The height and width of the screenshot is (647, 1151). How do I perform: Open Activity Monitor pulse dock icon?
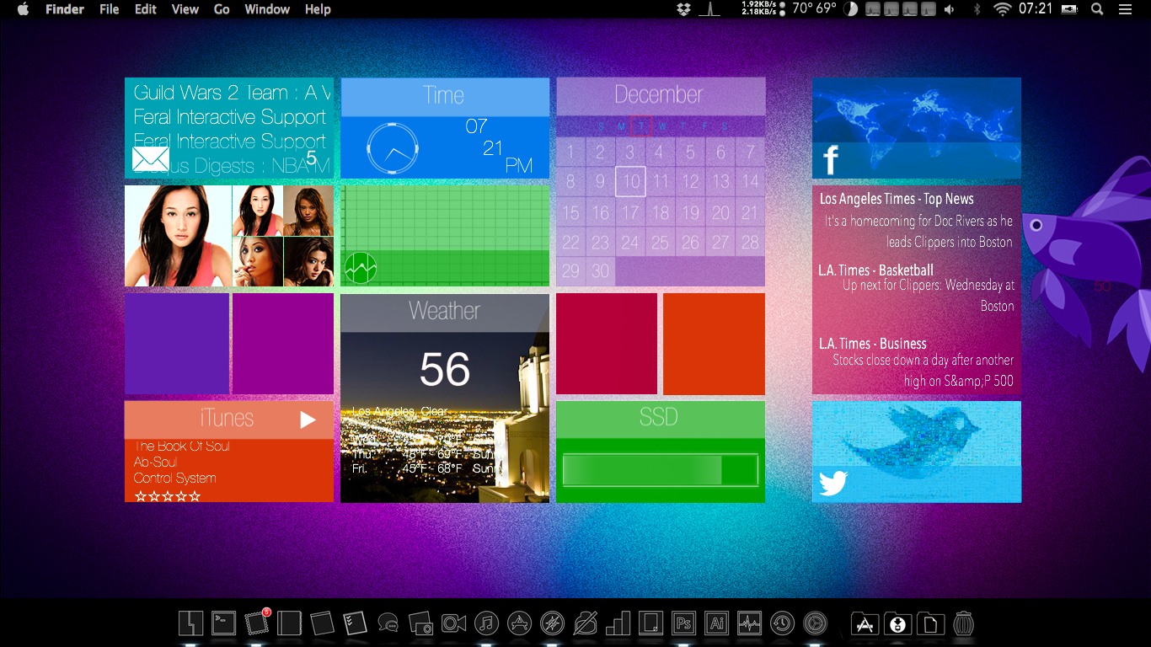[x=749, y=623]
